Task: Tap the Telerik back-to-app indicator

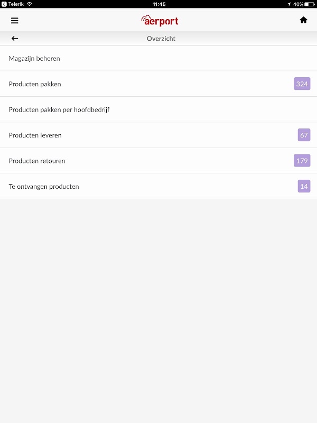Action: click(x=13, y=4)
